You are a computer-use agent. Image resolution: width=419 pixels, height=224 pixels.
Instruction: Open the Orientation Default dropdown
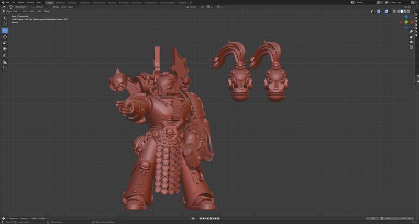[41, 7]
